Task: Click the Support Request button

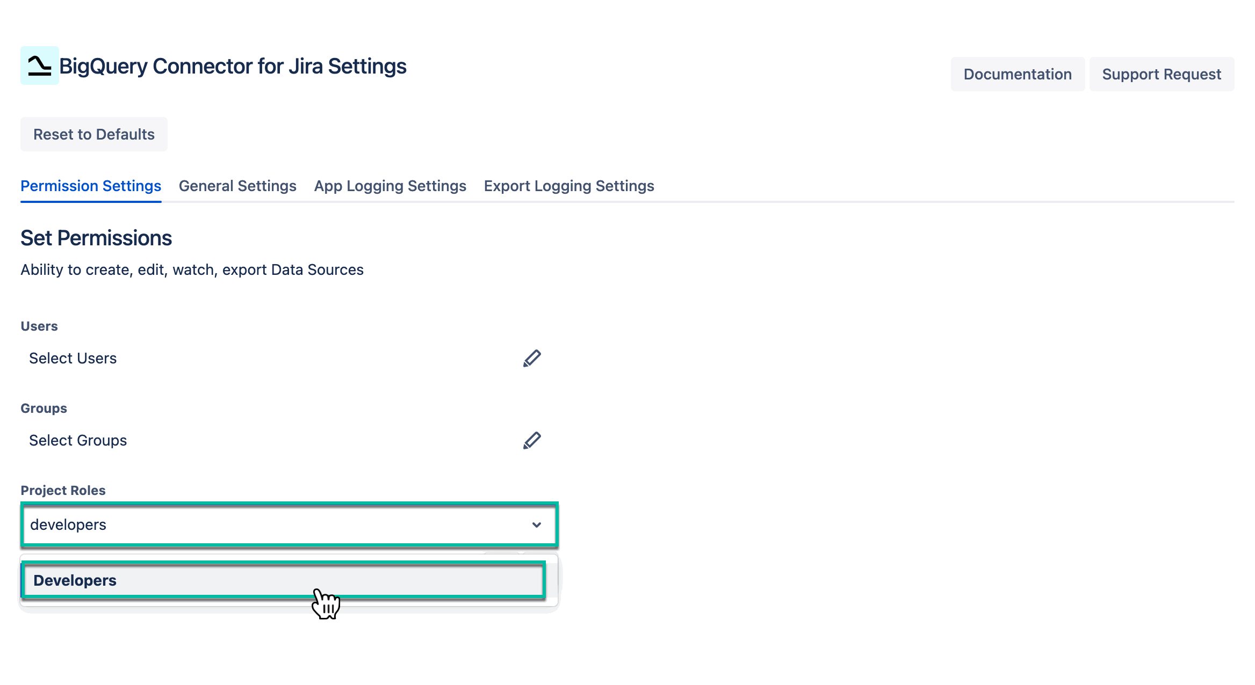Action: (1162, 74)
